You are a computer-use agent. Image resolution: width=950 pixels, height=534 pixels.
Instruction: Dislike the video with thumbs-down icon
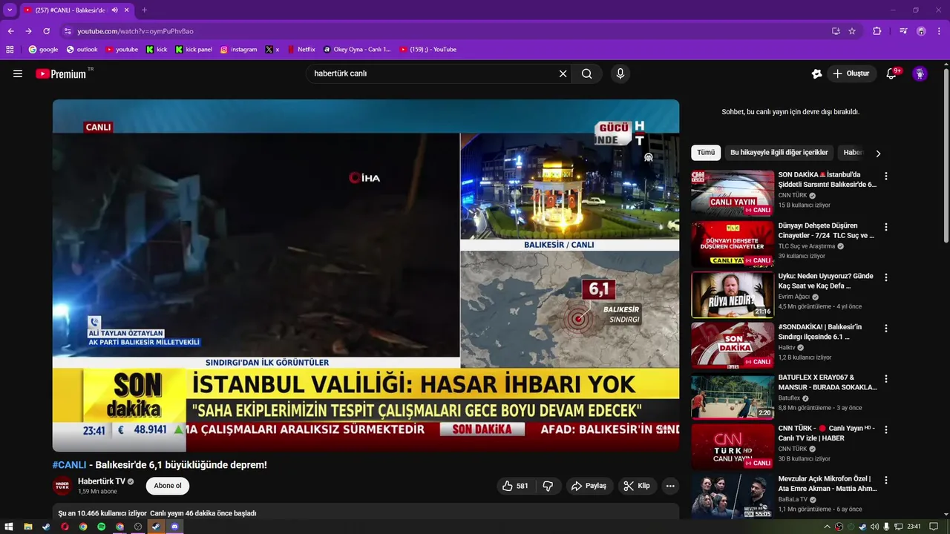point(548,486)
